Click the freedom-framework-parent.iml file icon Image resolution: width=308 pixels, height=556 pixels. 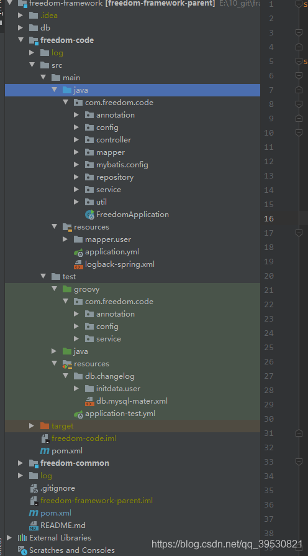34,501
